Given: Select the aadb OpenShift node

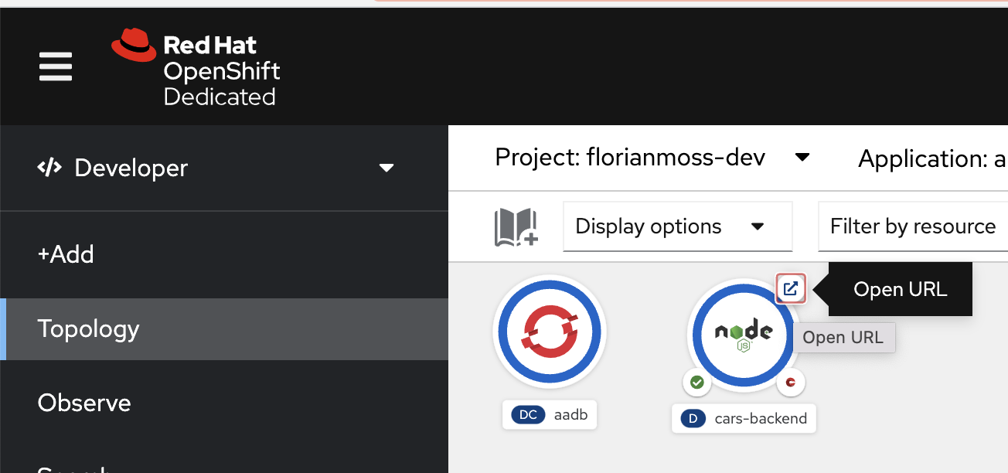Looking at the screenshot, I should [550, 332].
